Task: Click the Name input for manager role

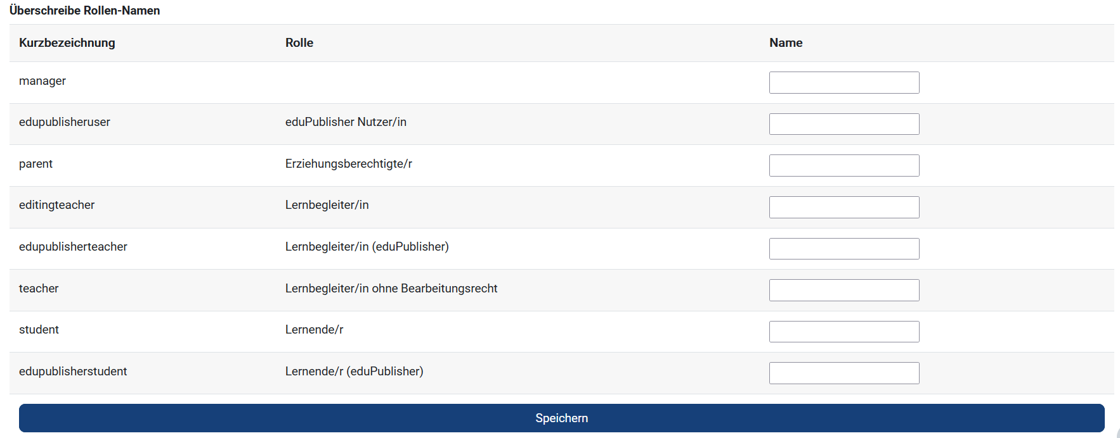Action: 843,82
